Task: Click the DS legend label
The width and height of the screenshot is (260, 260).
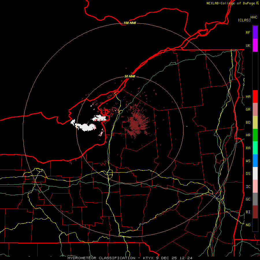Action: point(248,174)
